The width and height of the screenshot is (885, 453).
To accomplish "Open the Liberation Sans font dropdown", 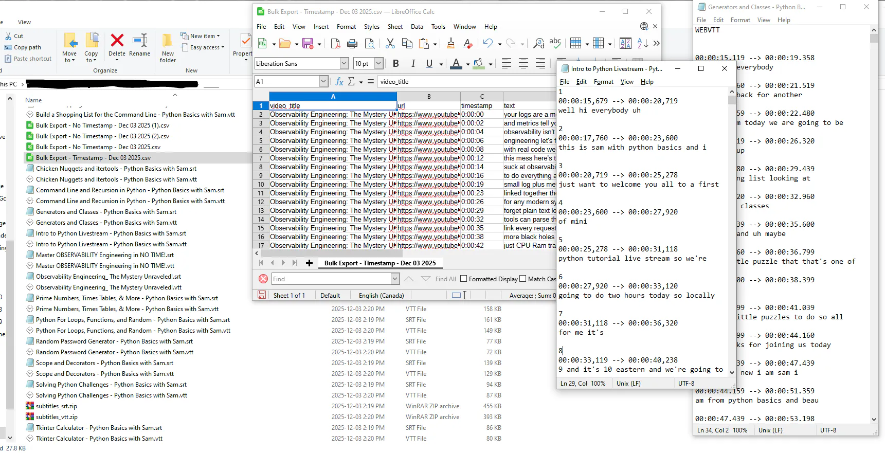I will click(344, 63).
